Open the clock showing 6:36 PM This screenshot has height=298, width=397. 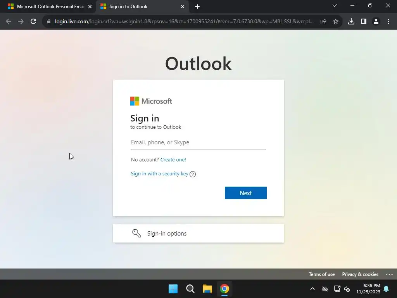click(368, 289)
